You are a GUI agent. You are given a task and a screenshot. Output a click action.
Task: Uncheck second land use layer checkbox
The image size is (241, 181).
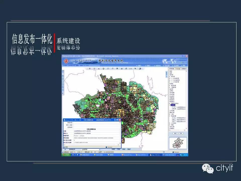[173, 109]
